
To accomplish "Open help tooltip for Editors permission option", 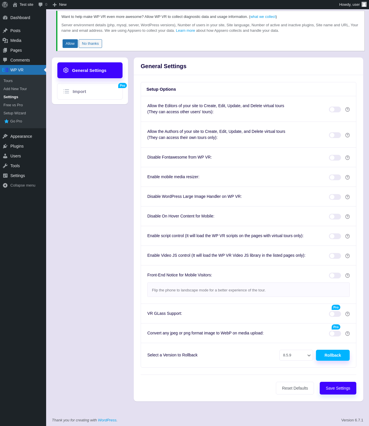I will [347, 109].
